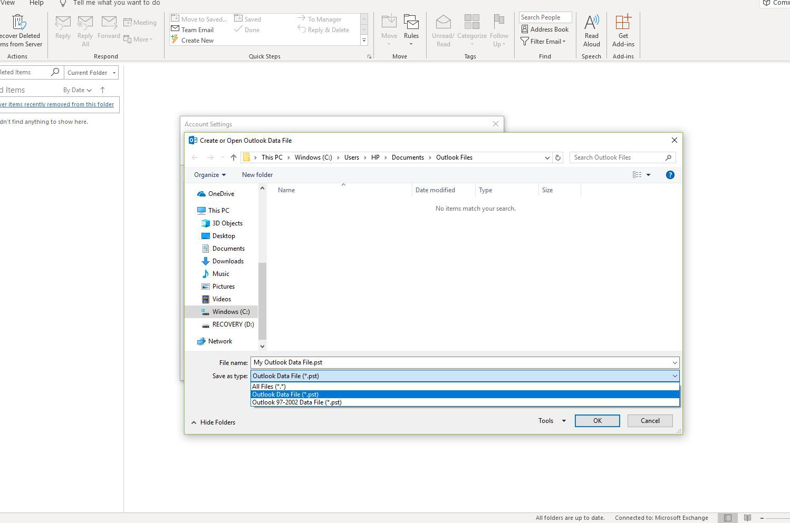
Task: Click the Tell me what you want box
Action: pos(117,3)
